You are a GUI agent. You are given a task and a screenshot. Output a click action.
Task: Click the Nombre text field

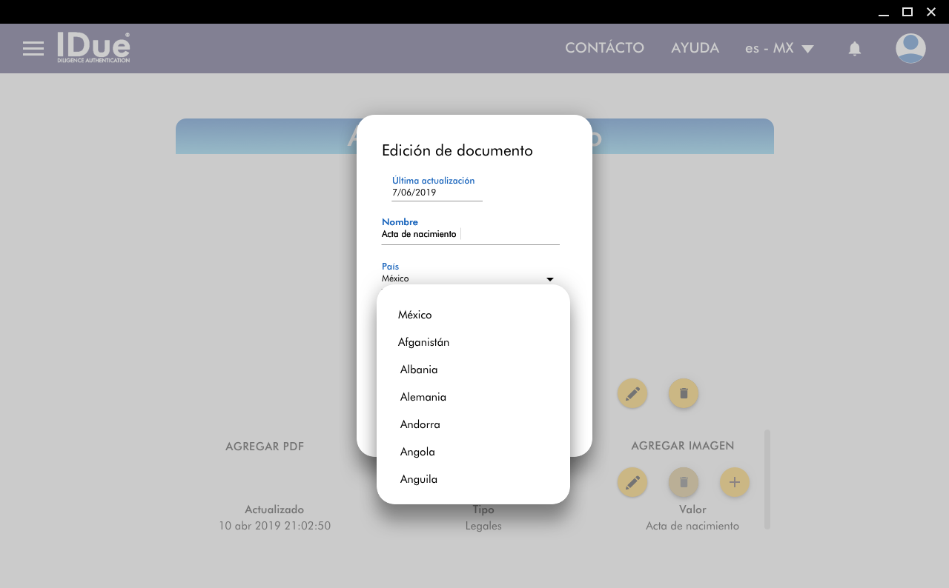pyautogui.click(x=470, y=234)
